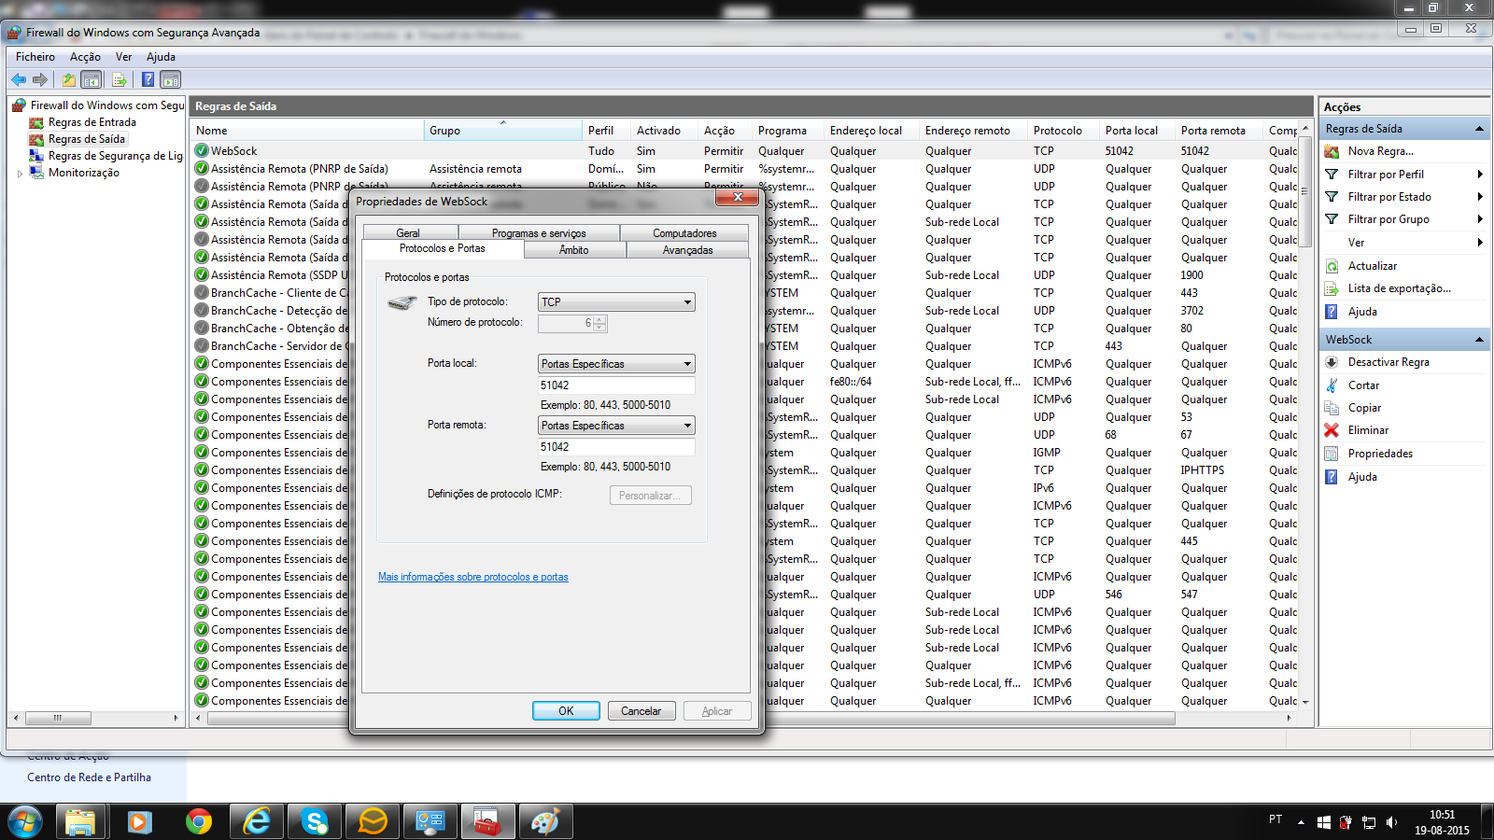Open Internet Explorer from the taskbar
The image size is (1494, 840).
(x=256, y=821)
